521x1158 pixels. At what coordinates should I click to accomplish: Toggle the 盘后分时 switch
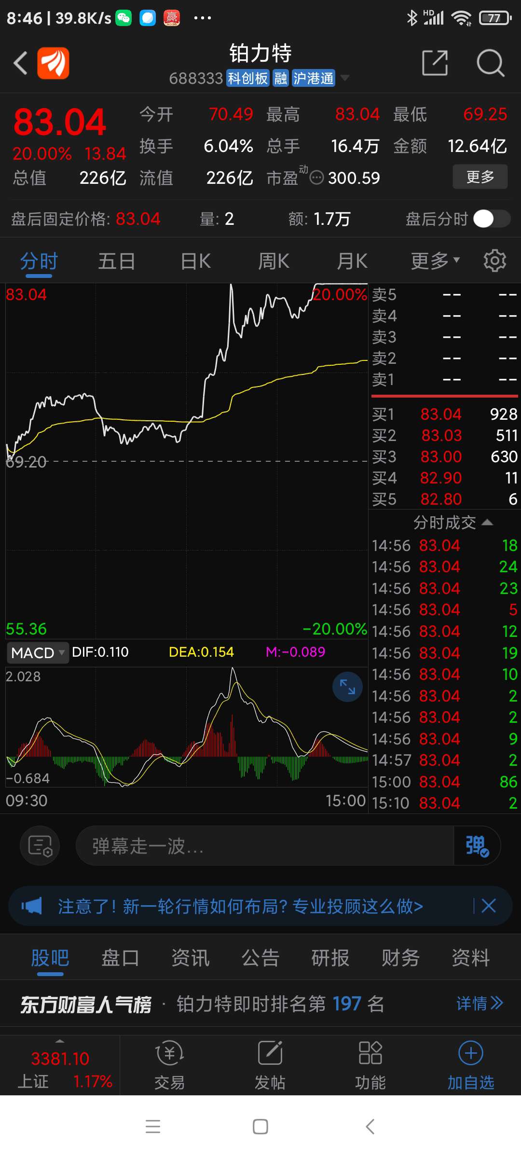coord(492,219)
